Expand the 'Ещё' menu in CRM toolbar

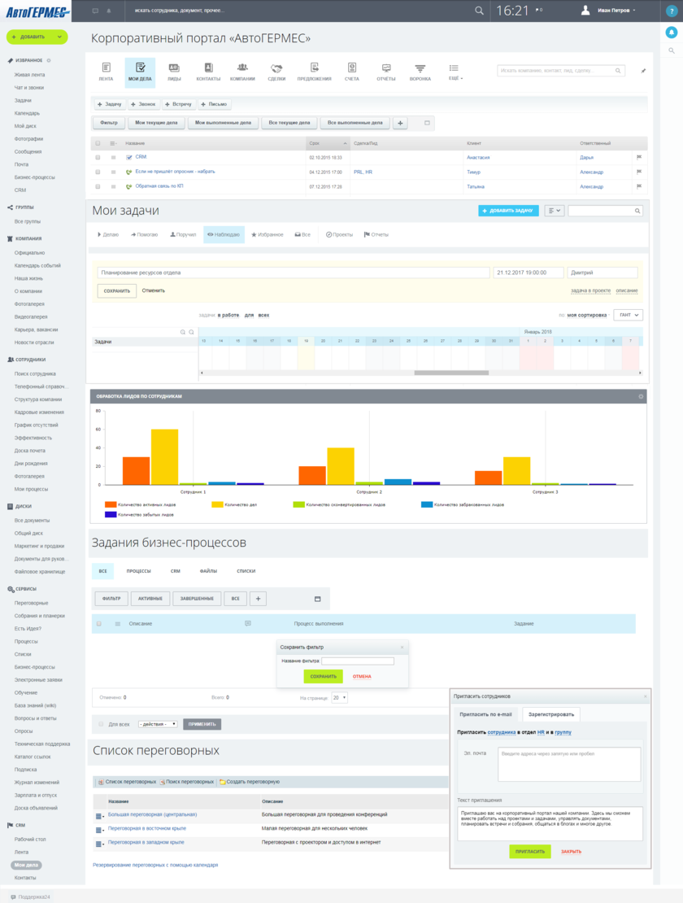455,72
